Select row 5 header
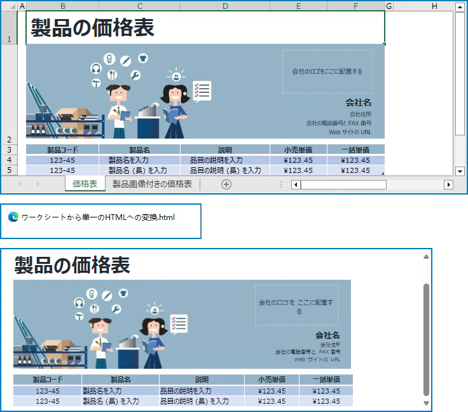This screenshot has width=468, height=412. tap(10, 170)
